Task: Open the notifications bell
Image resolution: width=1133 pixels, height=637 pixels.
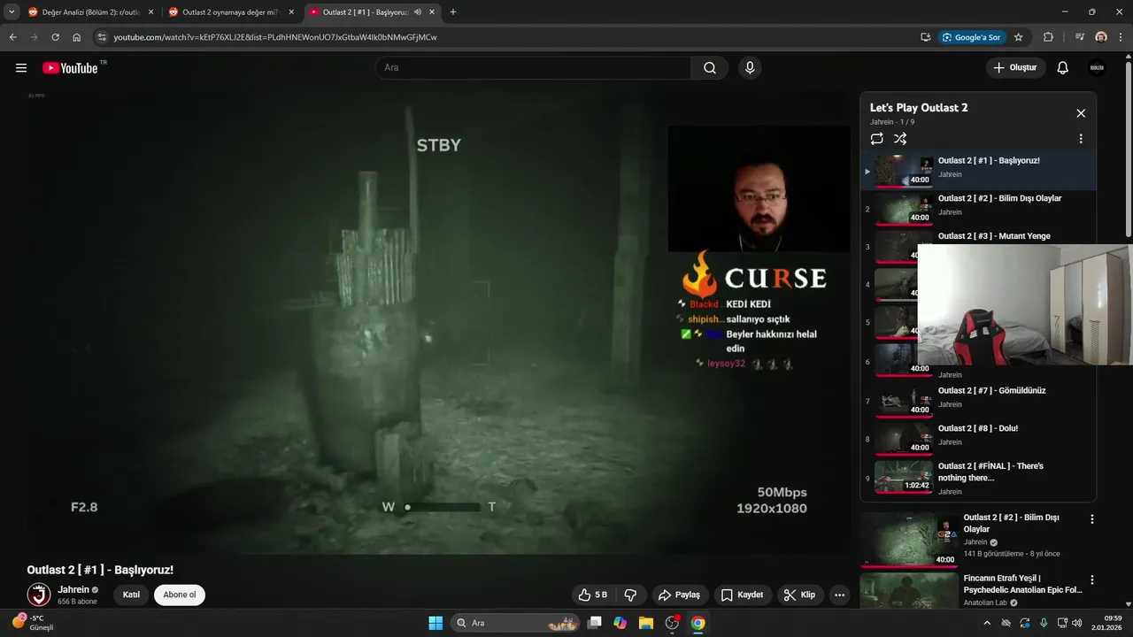Action: point(1063,68)
